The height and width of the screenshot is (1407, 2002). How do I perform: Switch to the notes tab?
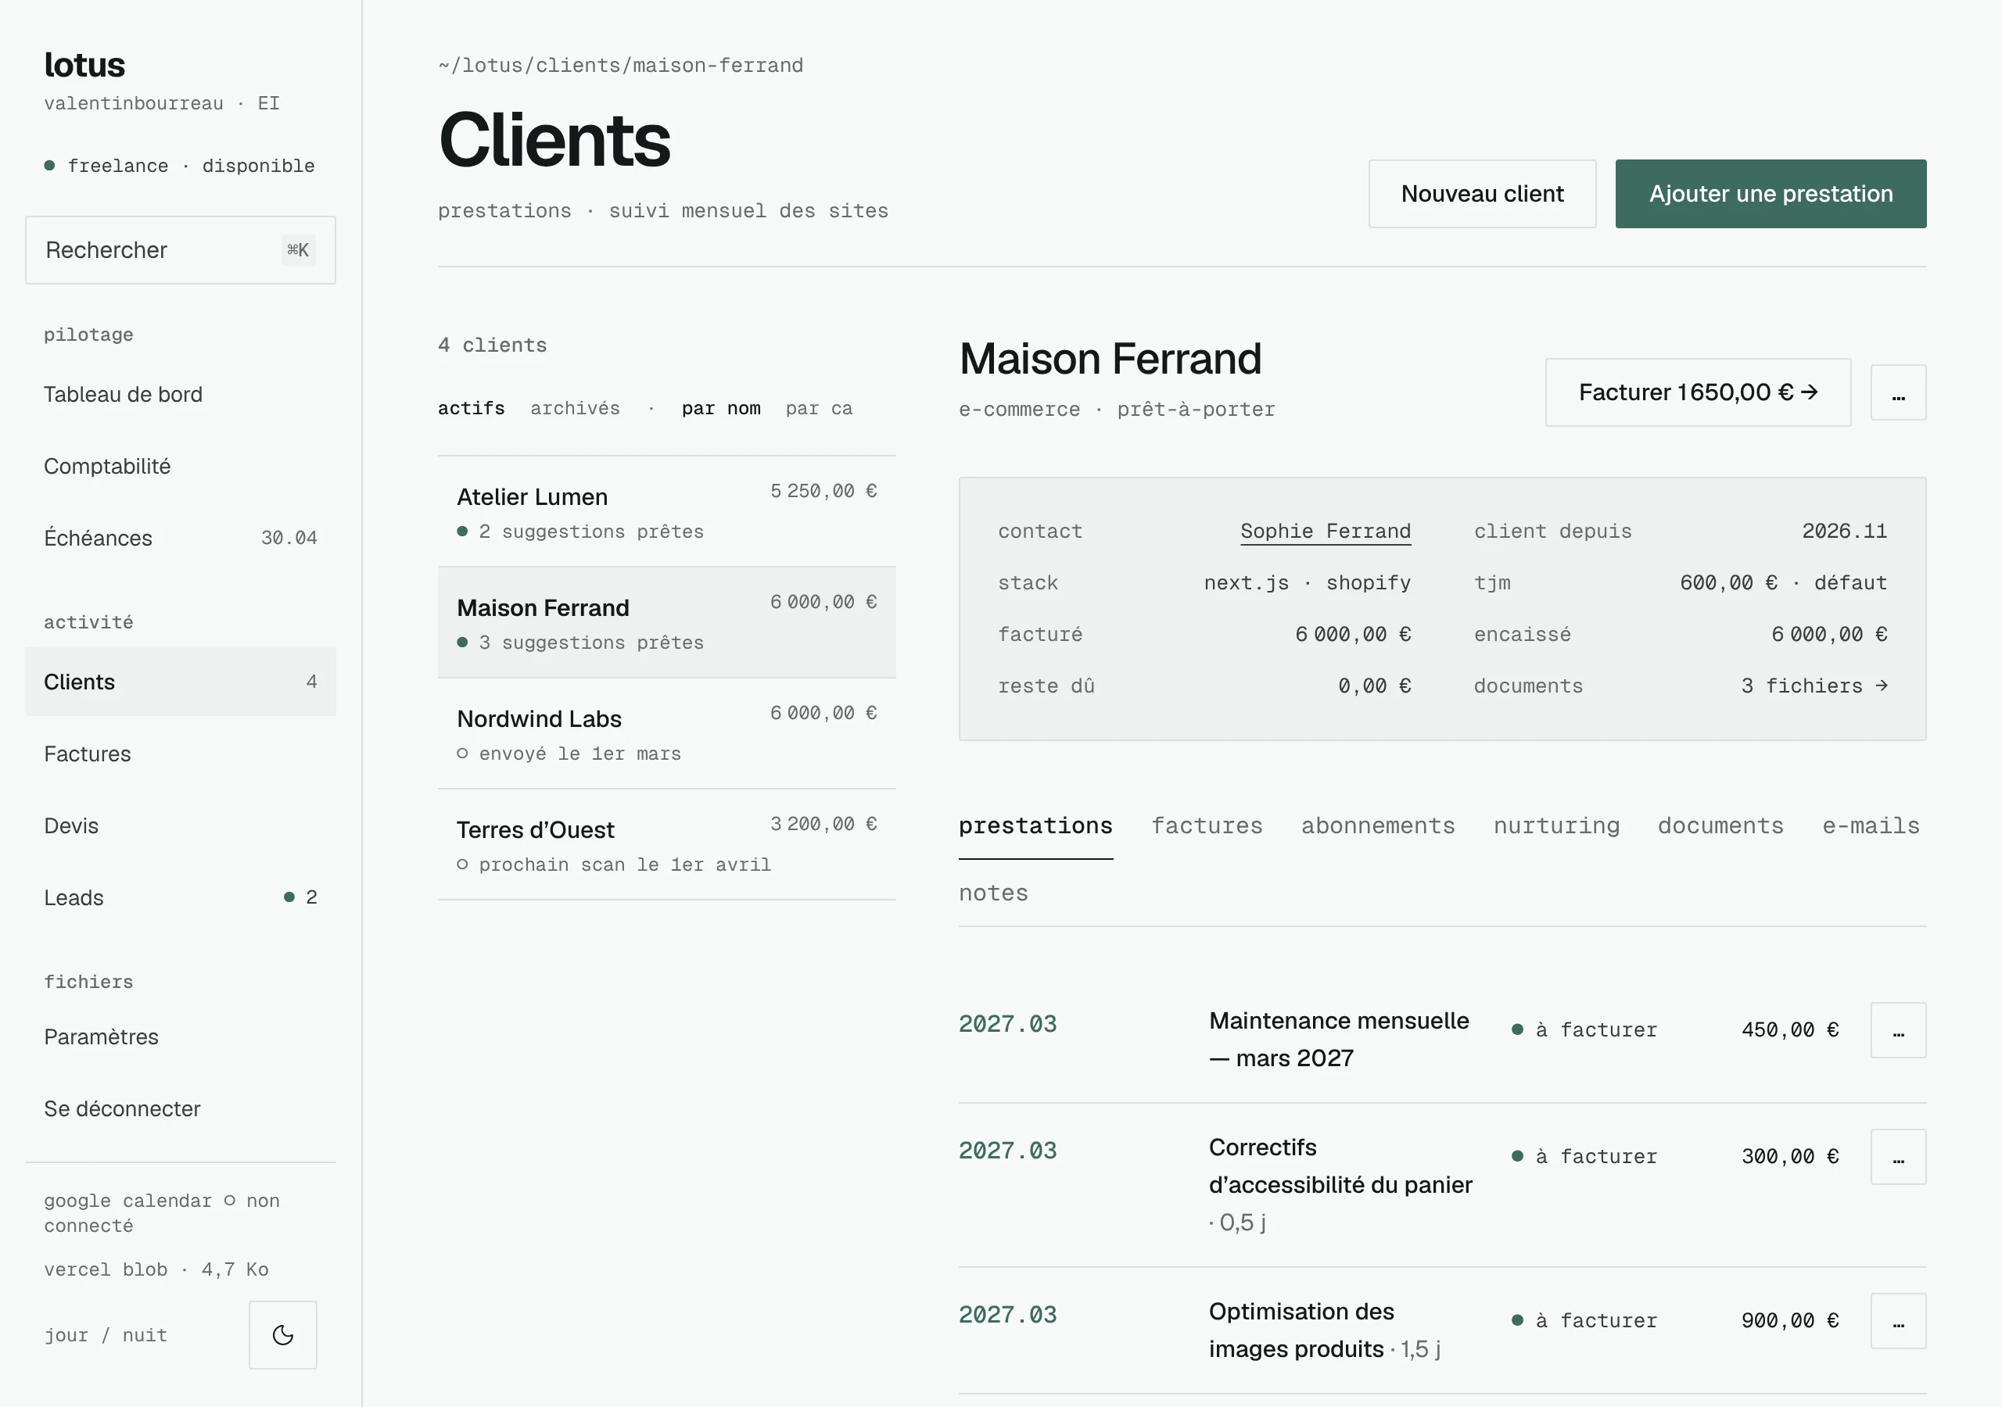(x=993, y=893)
